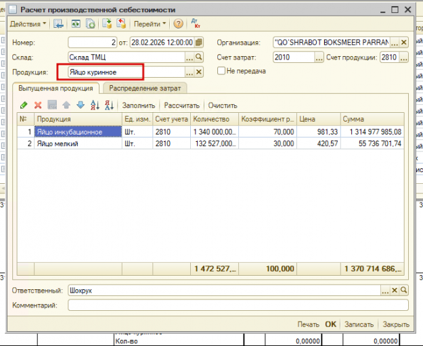Click the unpost document toolbar icon
Image resolution: width=423 pixels, height=346 pixels.
[x=121, y=24]
